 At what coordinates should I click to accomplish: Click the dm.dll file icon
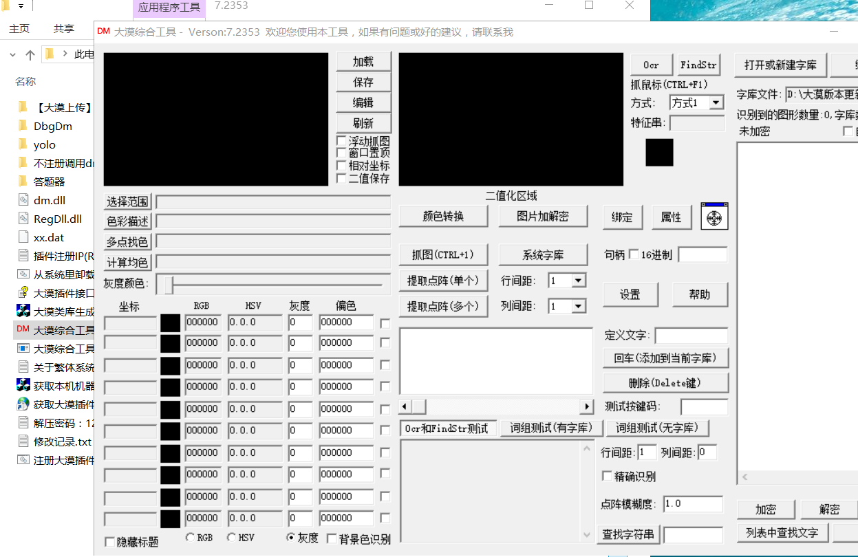coord(23,200)
